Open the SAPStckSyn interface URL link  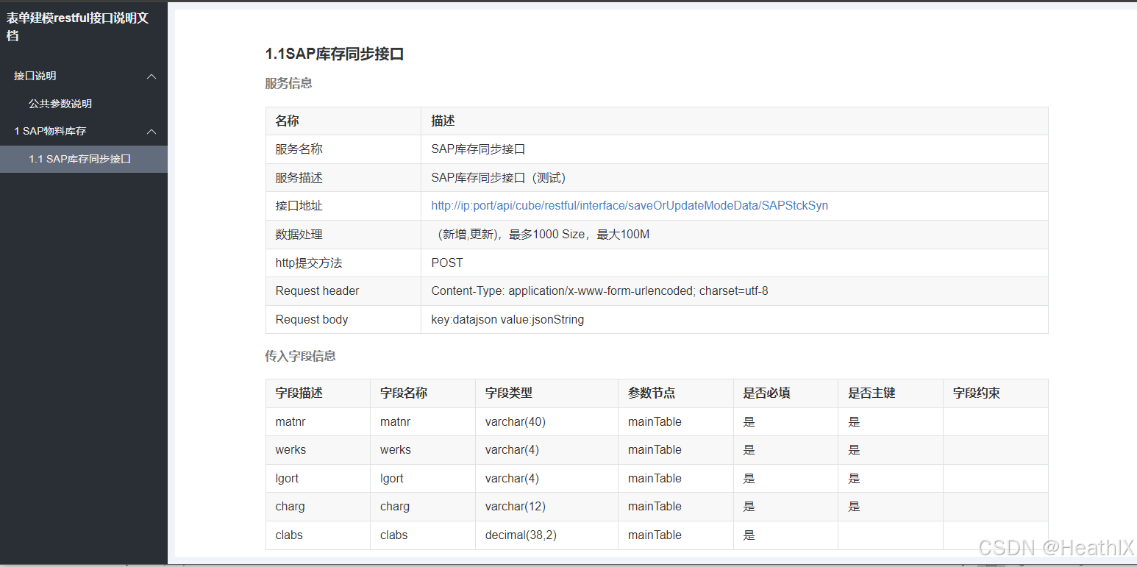[630, 206]
